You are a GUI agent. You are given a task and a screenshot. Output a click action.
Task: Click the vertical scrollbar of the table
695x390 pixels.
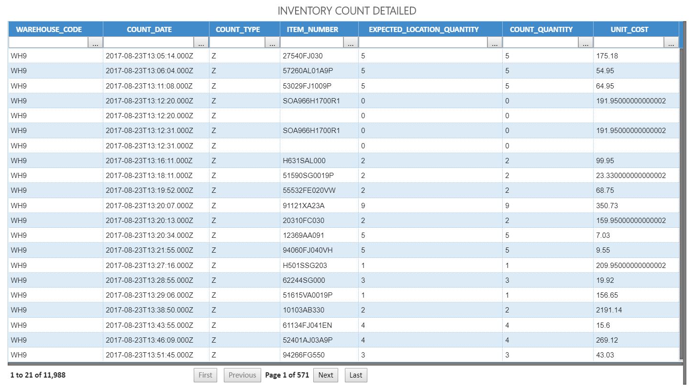pos(681,191)
